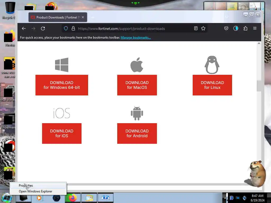Select the Firefox desktop shortcut

click(x=10, y=38)
